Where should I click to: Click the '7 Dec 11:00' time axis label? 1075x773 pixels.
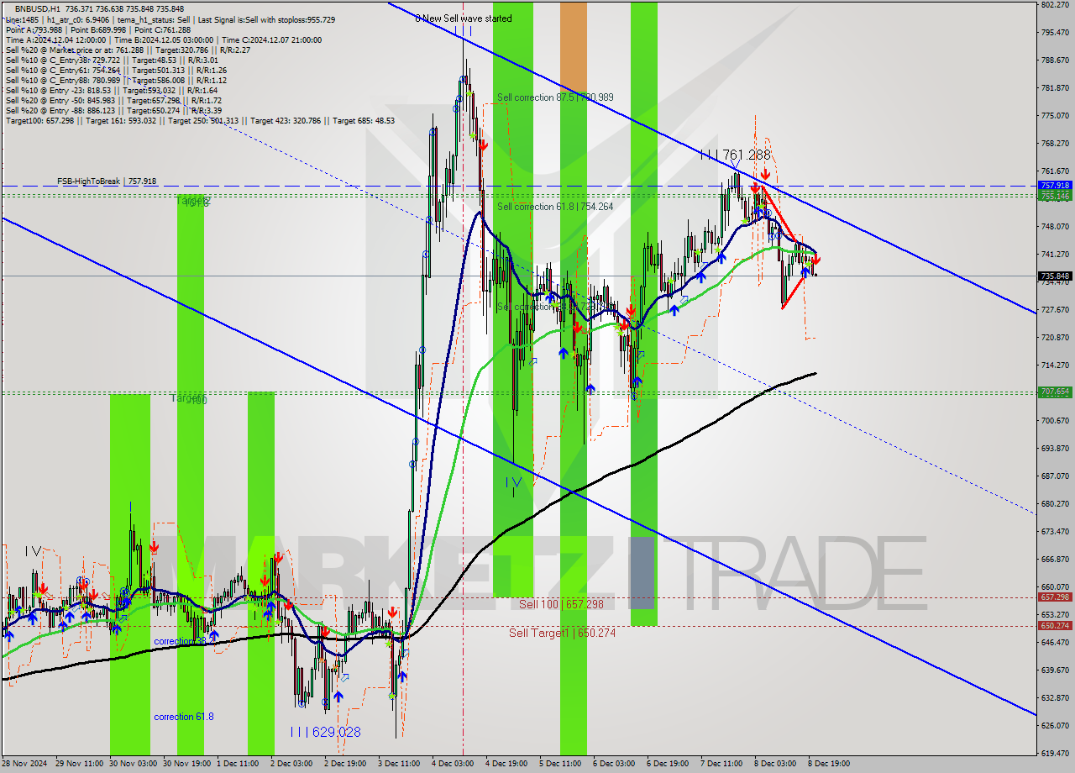720,764
